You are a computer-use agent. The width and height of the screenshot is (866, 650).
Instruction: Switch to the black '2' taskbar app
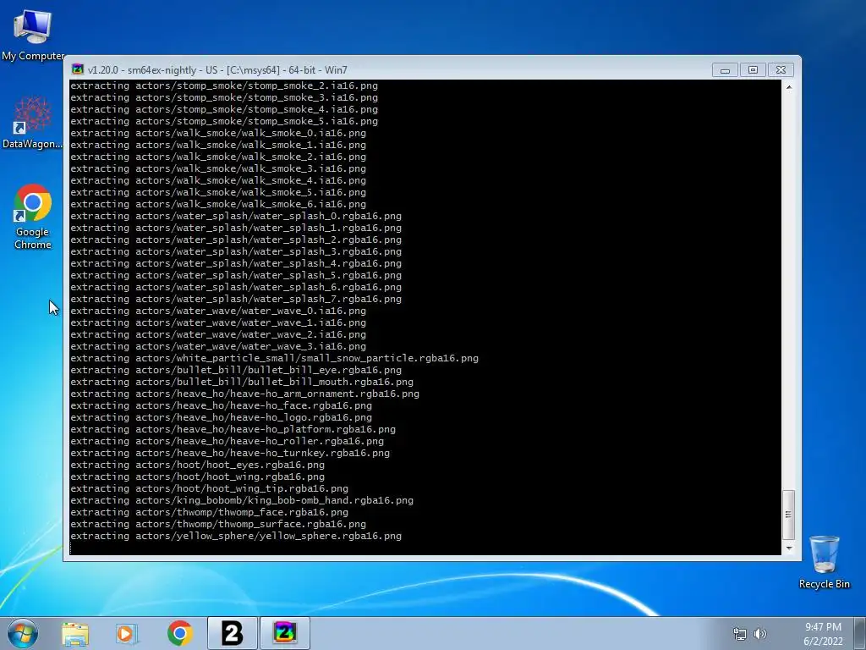coord(233,633)
